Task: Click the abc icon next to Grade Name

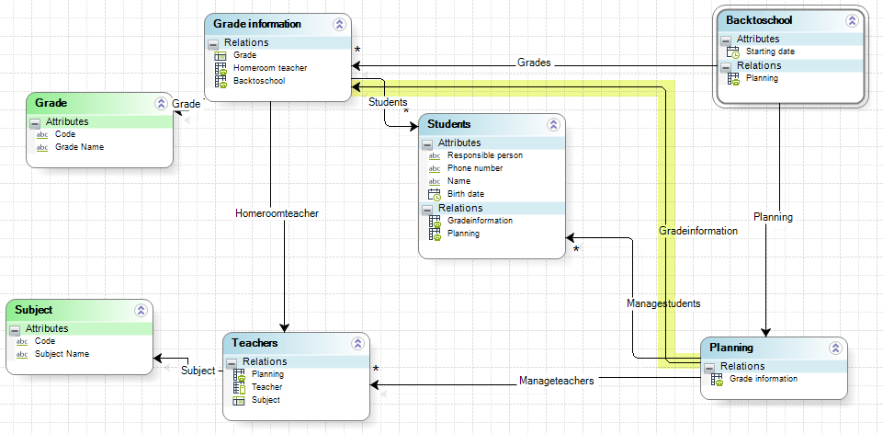Action: pos(42,148)
